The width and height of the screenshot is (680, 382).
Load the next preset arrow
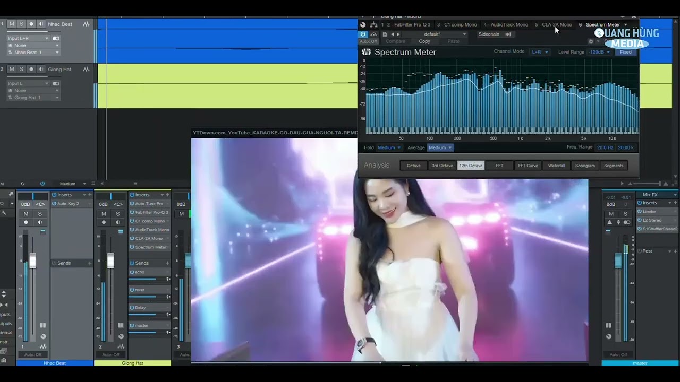(398, 34)
